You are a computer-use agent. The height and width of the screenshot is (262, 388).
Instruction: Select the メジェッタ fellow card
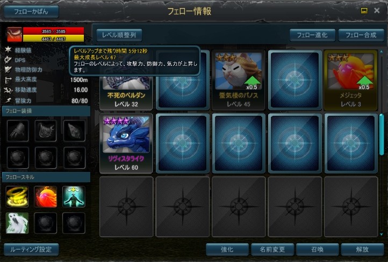tap(350, 80)
